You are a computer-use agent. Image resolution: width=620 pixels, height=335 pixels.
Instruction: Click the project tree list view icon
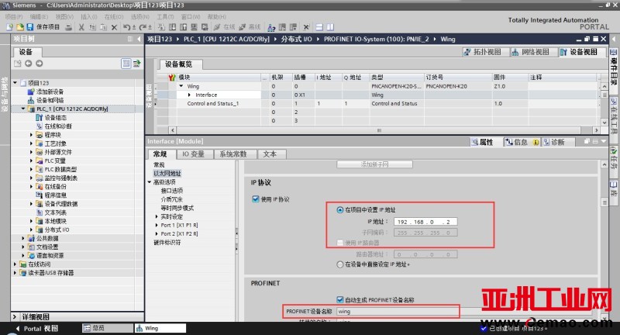pyautogui.click(x=126, y=64)
